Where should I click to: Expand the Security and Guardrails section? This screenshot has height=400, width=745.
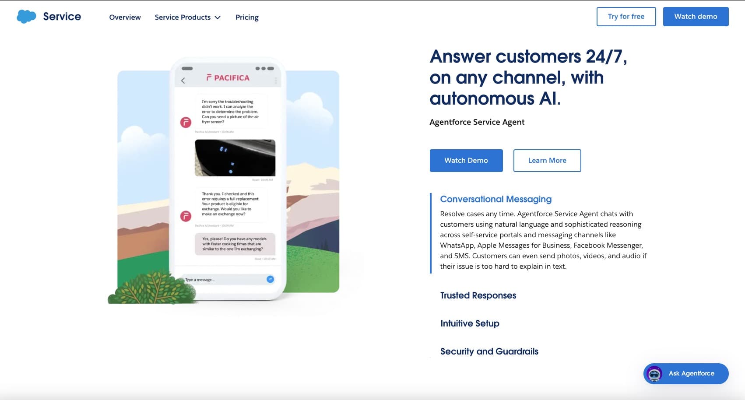pos(489,351)
